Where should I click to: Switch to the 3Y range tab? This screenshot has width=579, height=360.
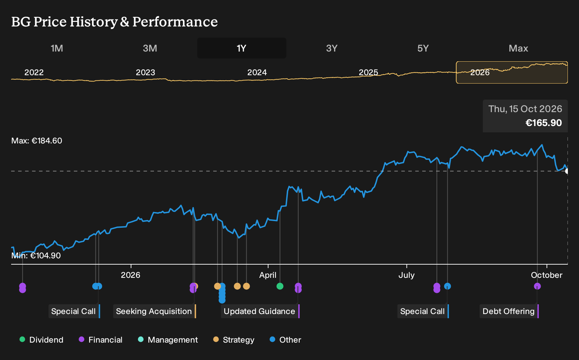[x=332, y=48]
